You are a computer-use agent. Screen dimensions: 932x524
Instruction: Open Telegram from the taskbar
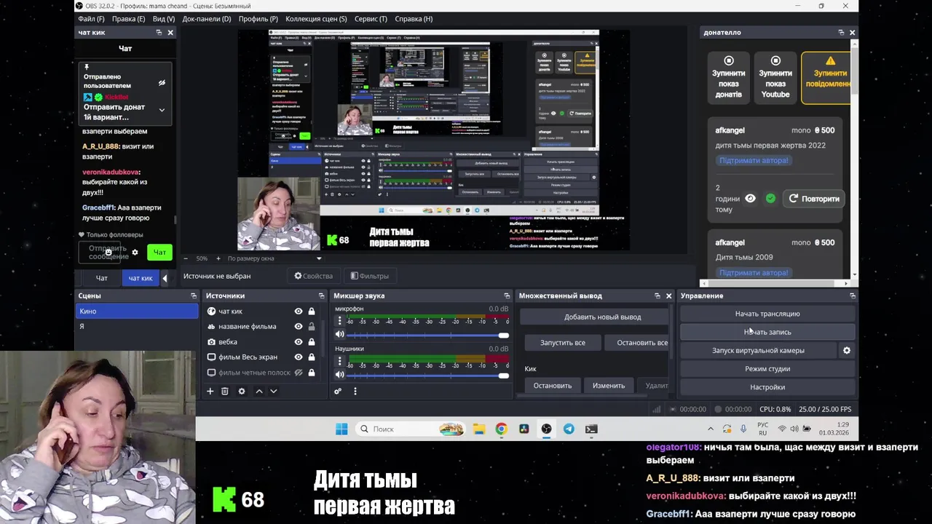569,429
